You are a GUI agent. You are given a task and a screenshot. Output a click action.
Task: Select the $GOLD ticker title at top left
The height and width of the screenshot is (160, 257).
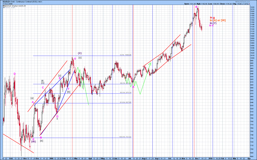click(x=6, y=2)
